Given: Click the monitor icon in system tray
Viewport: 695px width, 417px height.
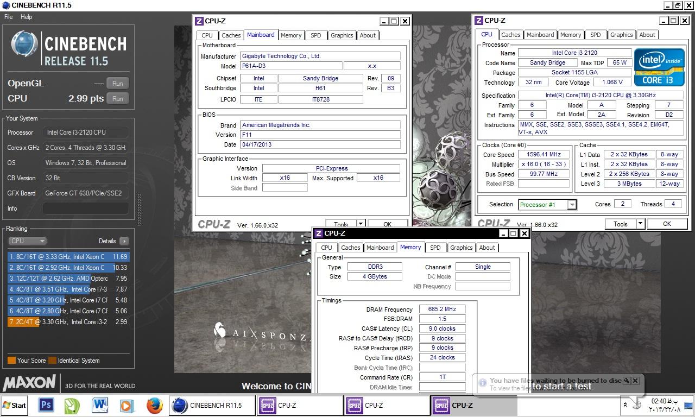Looking at the screenshot, I should [x=688, y=405].
